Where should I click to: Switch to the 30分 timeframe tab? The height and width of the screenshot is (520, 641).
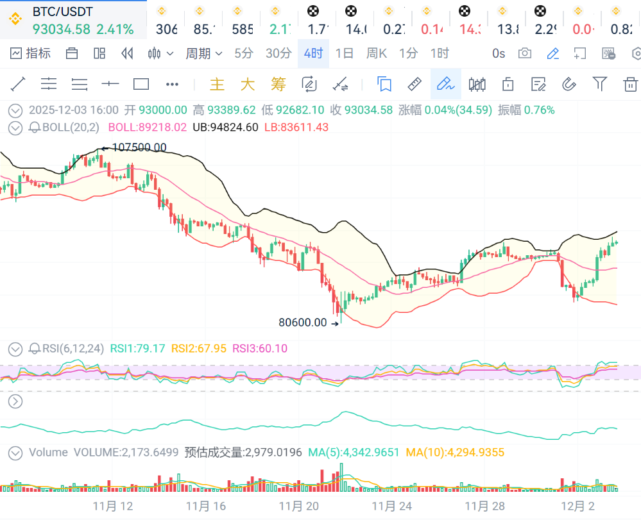pos(278,53)
